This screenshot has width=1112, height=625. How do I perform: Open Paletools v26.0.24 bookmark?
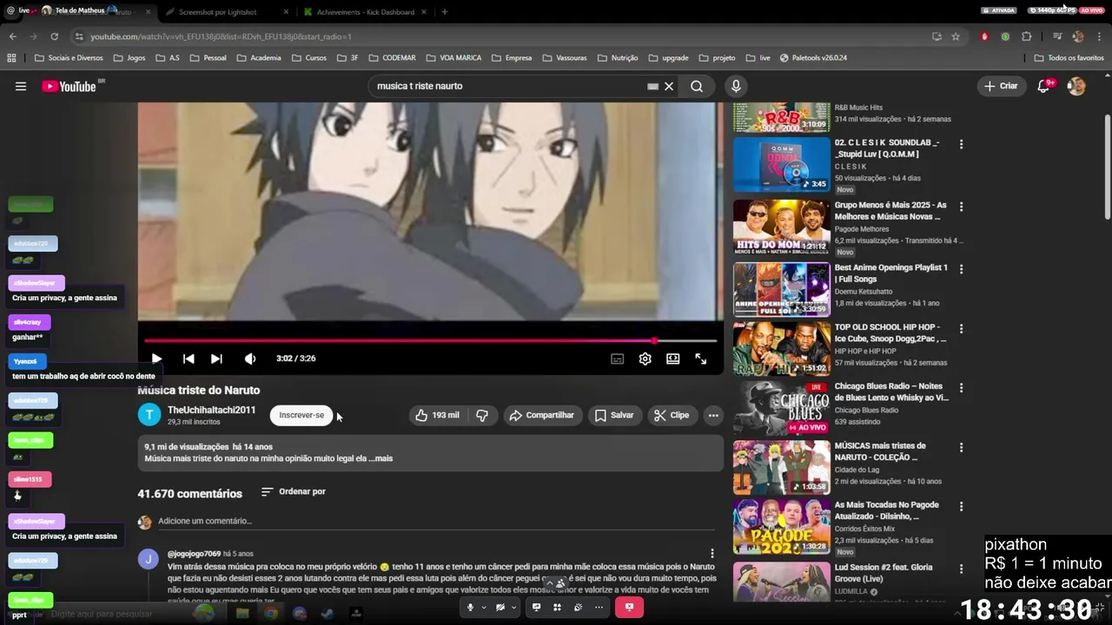click(813, 58)
